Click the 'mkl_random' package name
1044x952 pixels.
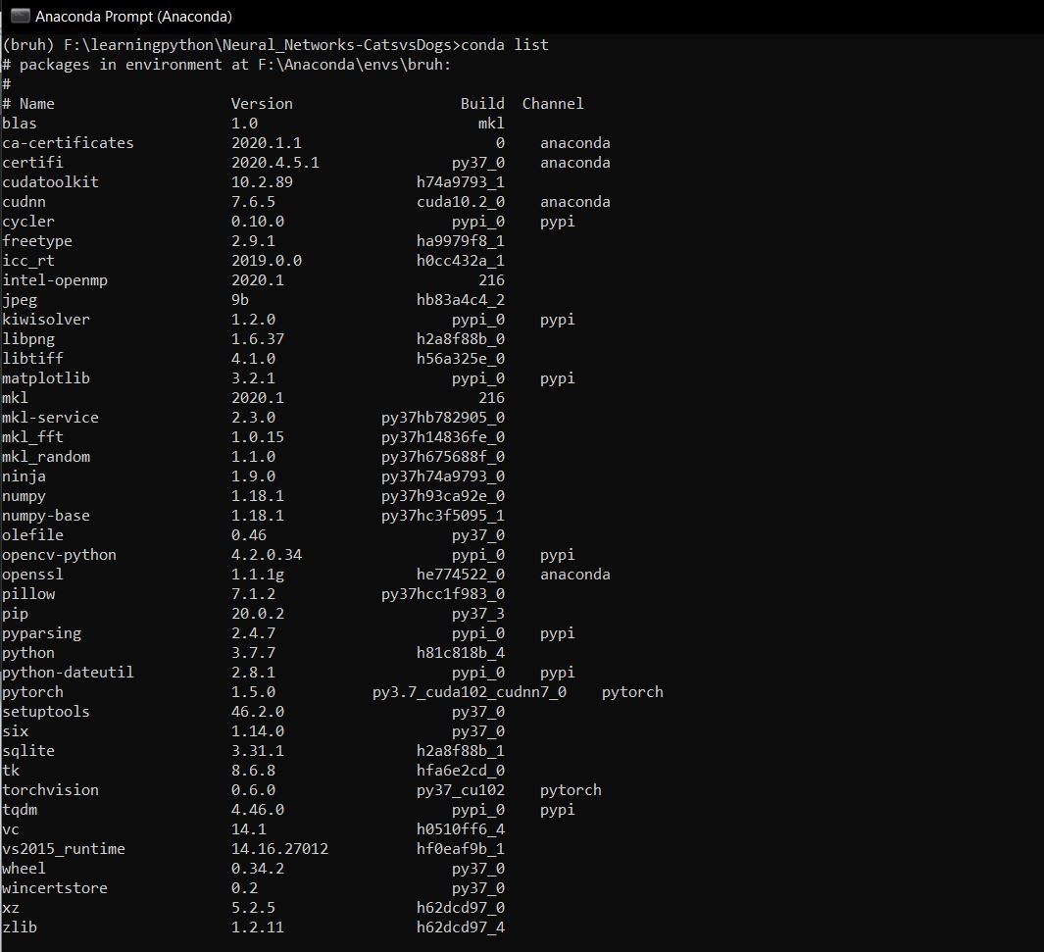click(46, 457)
